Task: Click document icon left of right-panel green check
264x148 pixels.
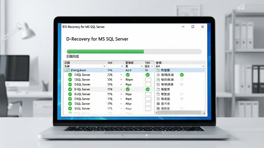Action: click(158, 75)
